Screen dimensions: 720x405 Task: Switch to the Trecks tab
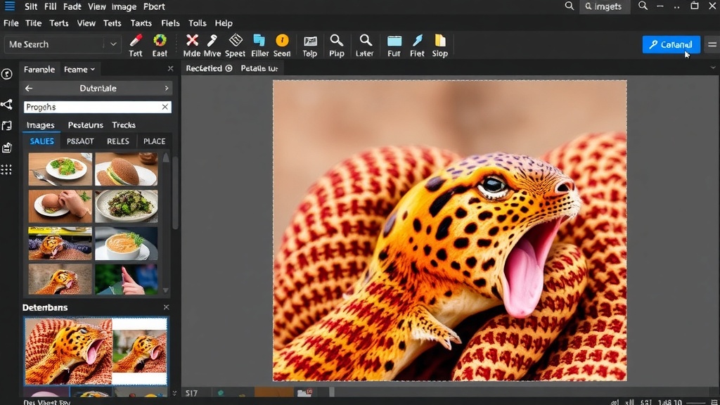point(124,125)
